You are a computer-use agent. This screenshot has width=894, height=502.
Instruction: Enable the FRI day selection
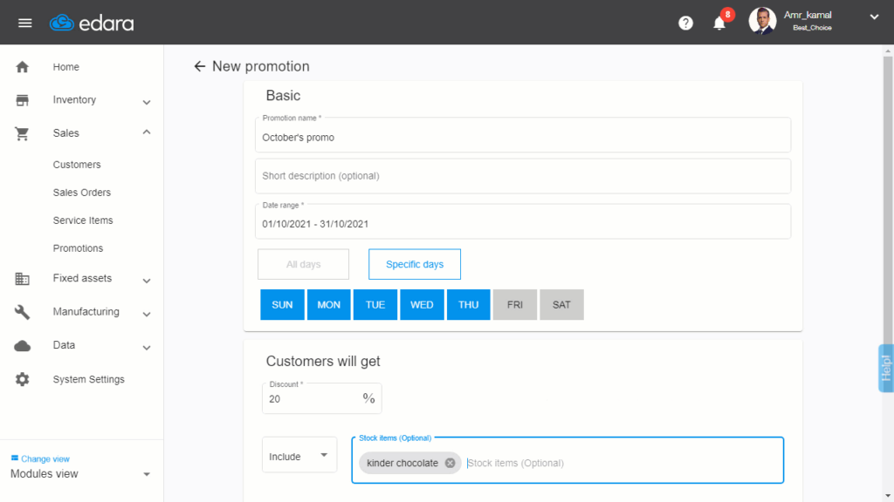[514, 304]
